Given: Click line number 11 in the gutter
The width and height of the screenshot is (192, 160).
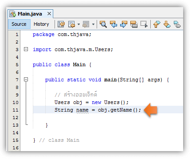Looking at the screenshot, I should [x=16, y=110].
